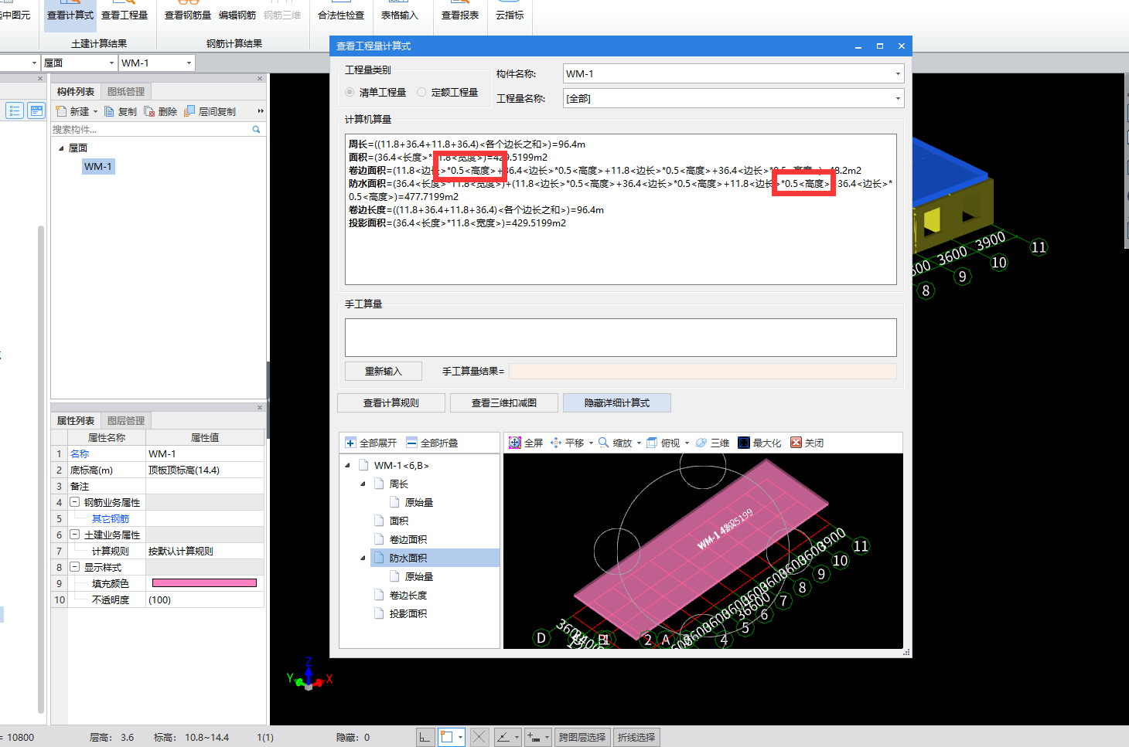The height and width of the screenshot is (747, 1129).
Task: Switch to 构件列表 tab
Action: tap(76, 92)
